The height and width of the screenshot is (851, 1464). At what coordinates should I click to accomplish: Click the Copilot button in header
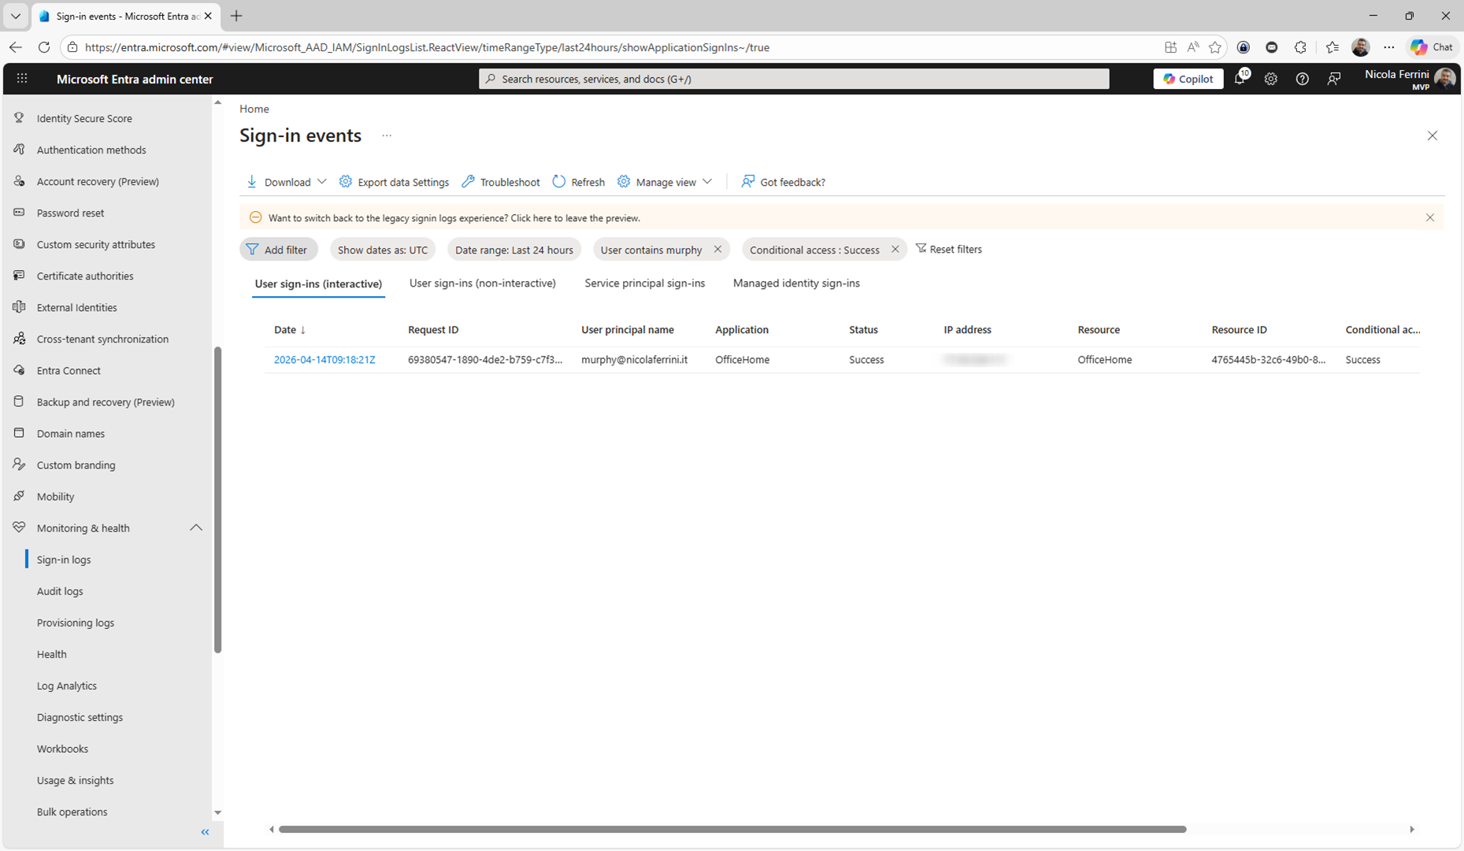(1188, 79)
